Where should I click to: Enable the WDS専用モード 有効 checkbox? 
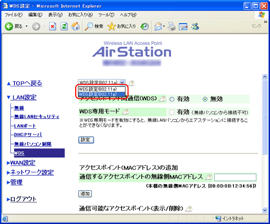[172, 112]
